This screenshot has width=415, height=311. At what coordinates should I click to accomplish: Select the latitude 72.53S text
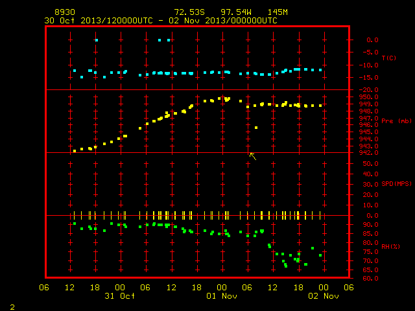coord(189,12)
